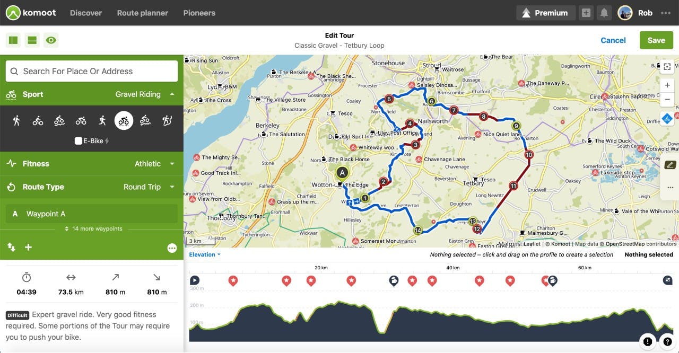Save the edited tour
The width and height of the screenshot is (679, 353).
656,40
